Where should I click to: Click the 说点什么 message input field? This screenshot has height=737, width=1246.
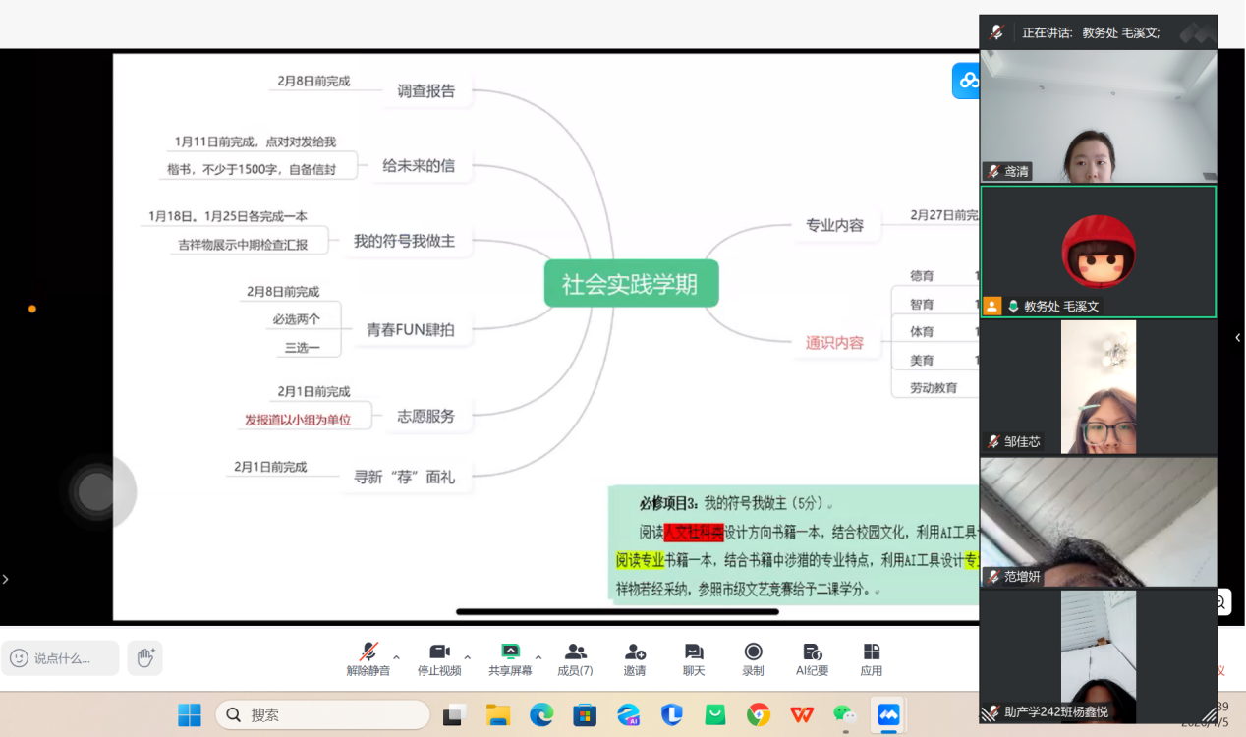tap(61, 658)
